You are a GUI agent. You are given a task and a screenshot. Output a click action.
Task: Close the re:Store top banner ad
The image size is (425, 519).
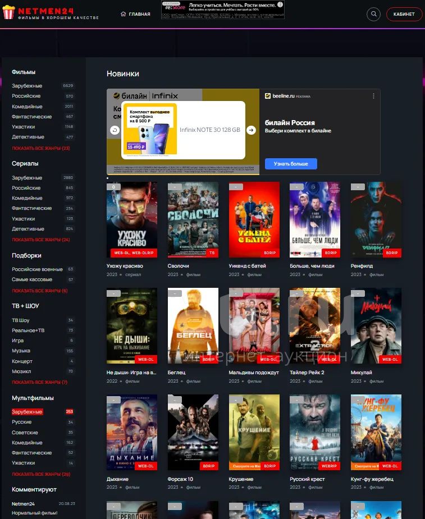pyautogui.click(x=280, y=4)
